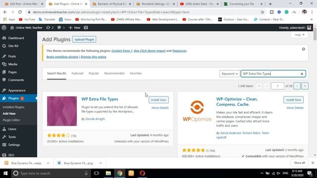
Task: Switch to the Recommended tab
Action: coord(114,73)
